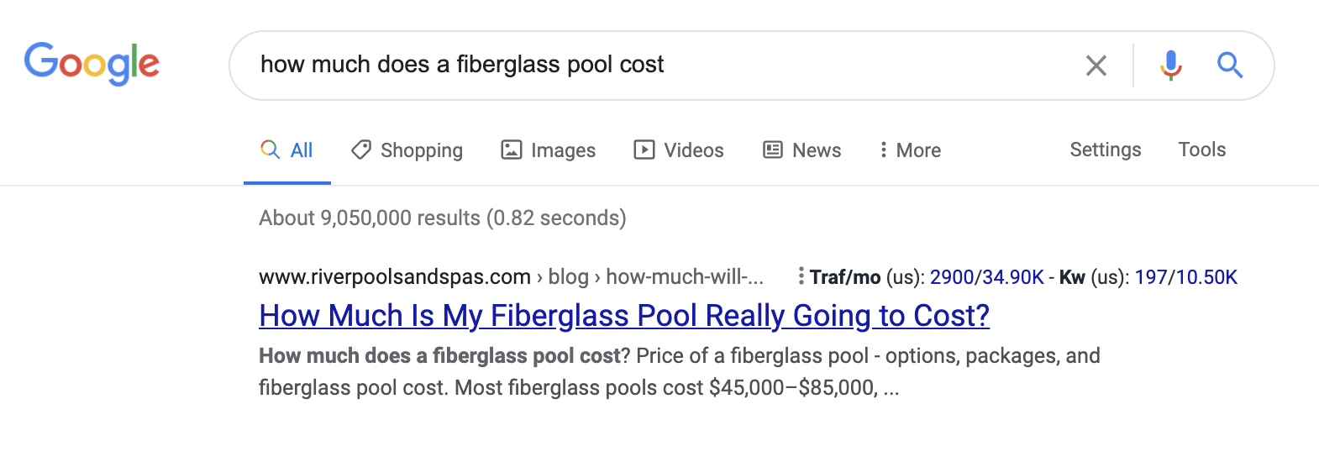The height and width of the screenshot is (462, 1319).
Task: Show News results tab
Action: [x=802, y=150]
